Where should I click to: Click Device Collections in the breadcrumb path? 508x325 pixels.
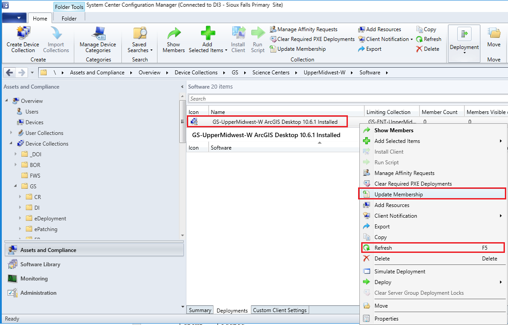coord(196,73)
